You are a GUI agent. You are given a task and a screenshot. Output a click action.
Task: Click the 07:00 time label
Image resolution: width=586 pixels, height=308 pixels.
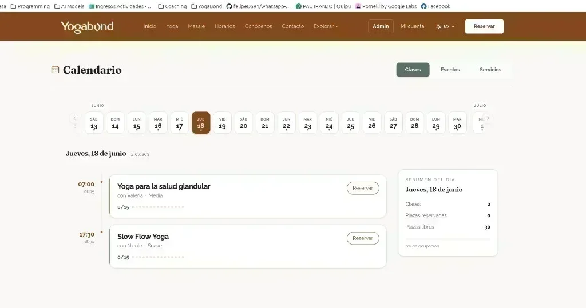[x=86, y=185]
